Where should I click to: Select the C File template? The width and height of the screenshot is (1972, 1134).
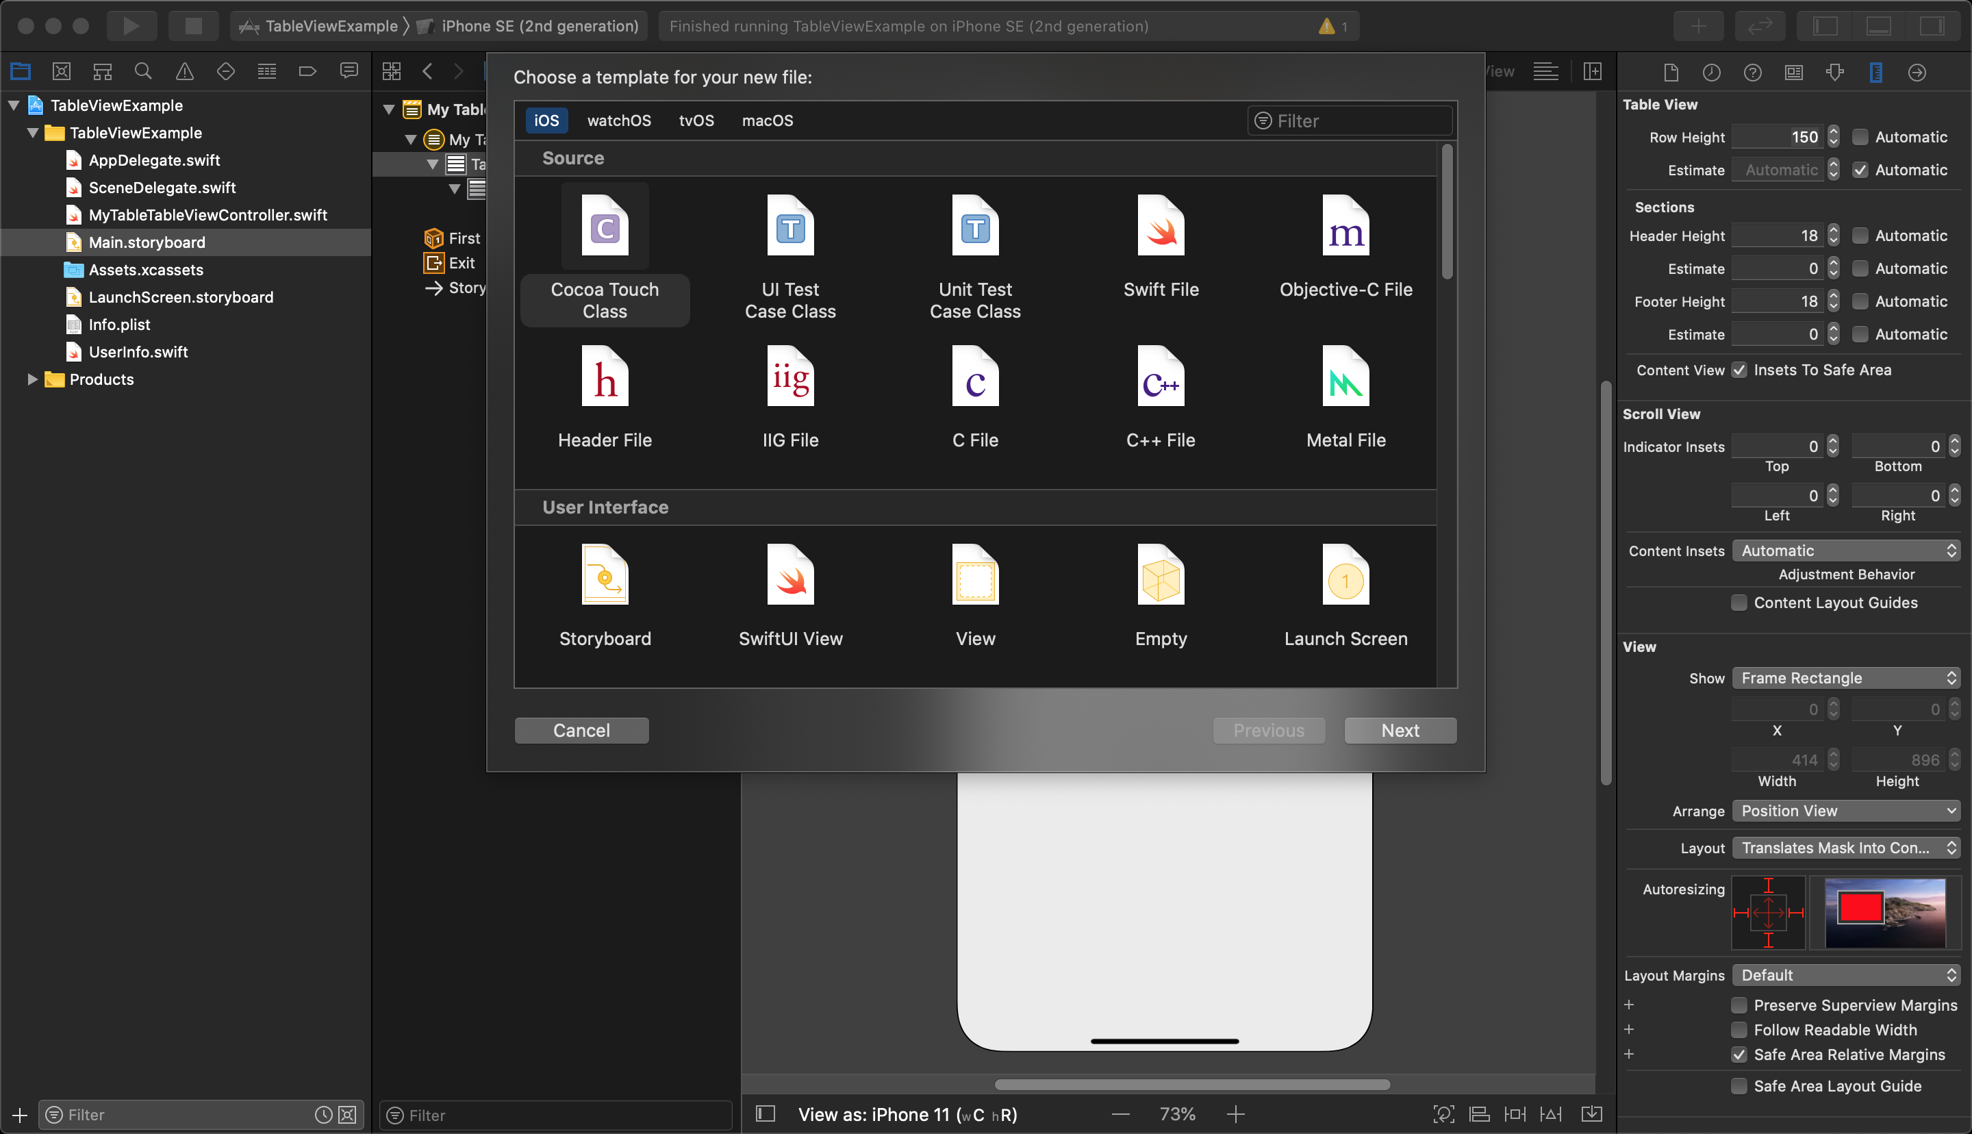click(975, 397)
